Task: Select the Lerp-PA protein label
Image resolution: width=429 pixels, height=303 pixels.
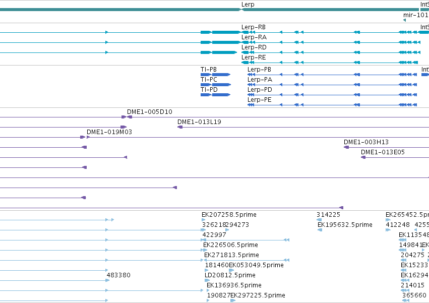Action: (260, 80)
